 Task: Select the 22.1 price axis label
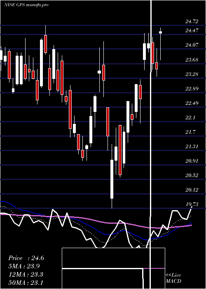coord(190,118)
